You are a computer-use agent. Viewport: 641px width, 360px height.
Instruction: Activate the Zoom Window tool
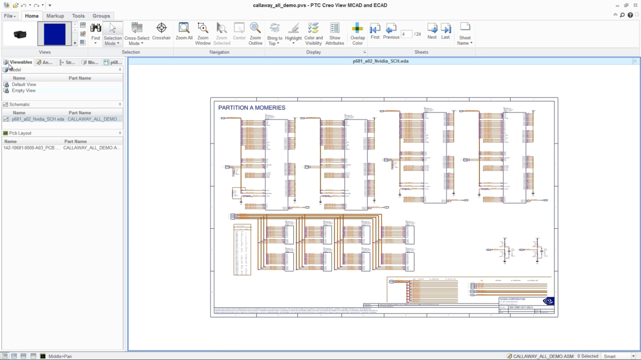coord(202,33)
